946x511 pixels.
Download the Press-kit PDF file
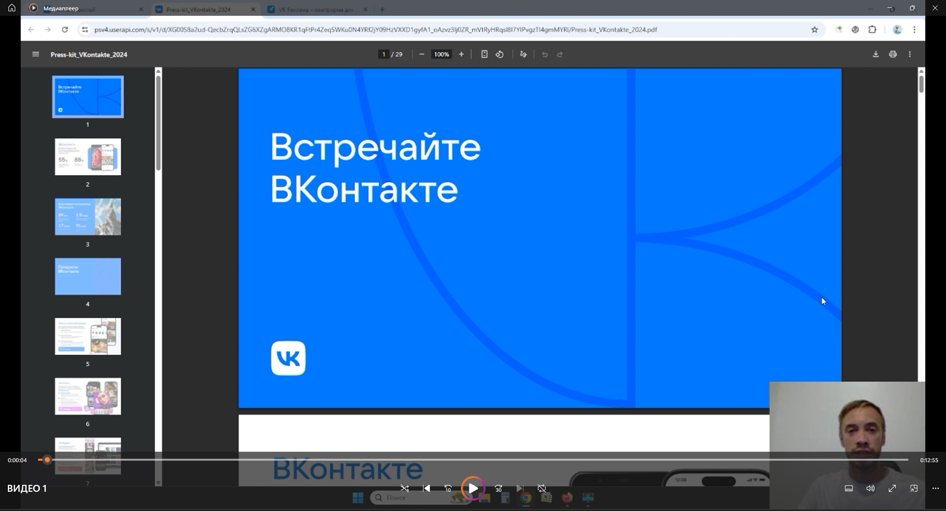click(x=876, y=54)
